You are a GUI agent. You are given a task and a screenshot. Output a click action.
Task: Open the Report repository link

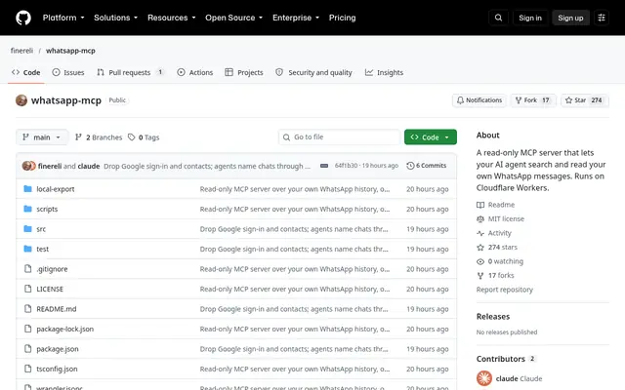pyautogui.click(x=504, y=290)
